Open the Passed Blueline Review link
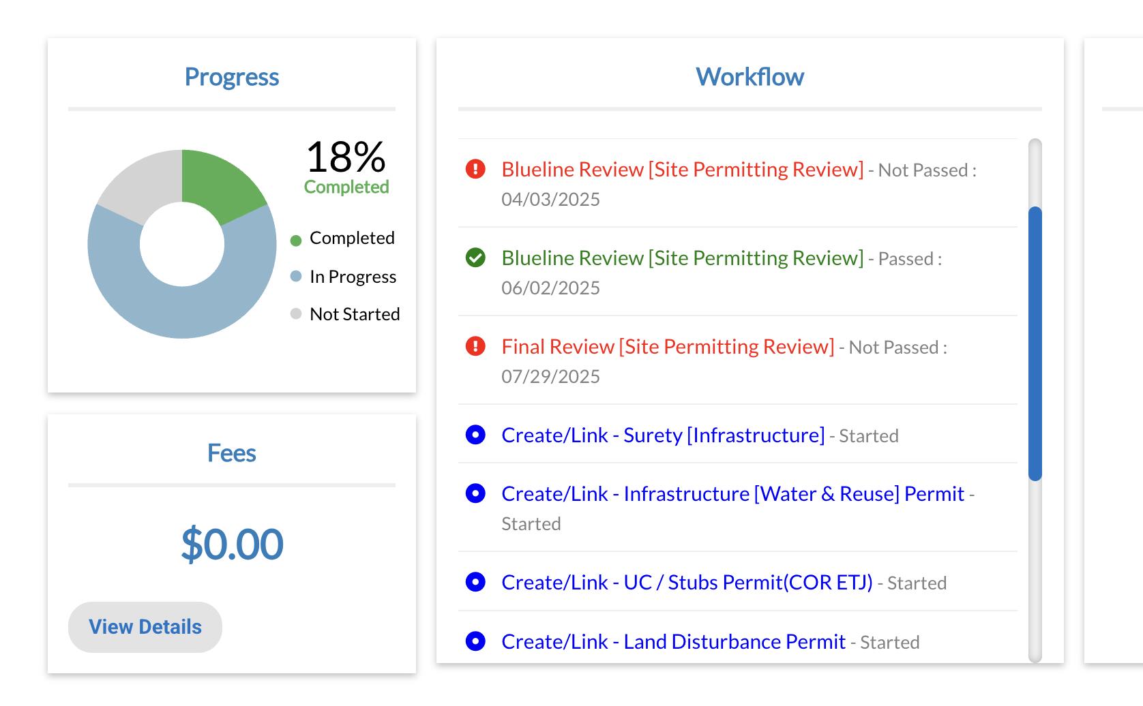This screenshot has height=706, width=1143. pyautogui.click(x=682, y=258)
